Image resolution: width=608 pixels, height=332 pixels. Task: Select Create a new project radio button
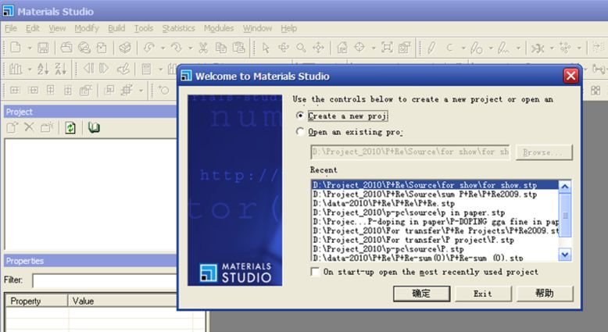point(300,116)
